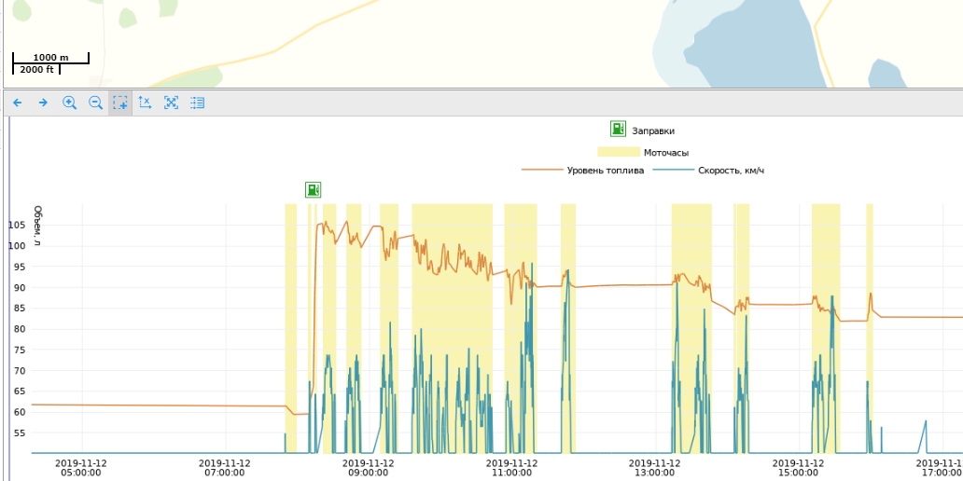Click the axis reset icon in toolbar
The height and width of the screenshot is (481, 963).
pyautogui.click(x=146, y=103)
